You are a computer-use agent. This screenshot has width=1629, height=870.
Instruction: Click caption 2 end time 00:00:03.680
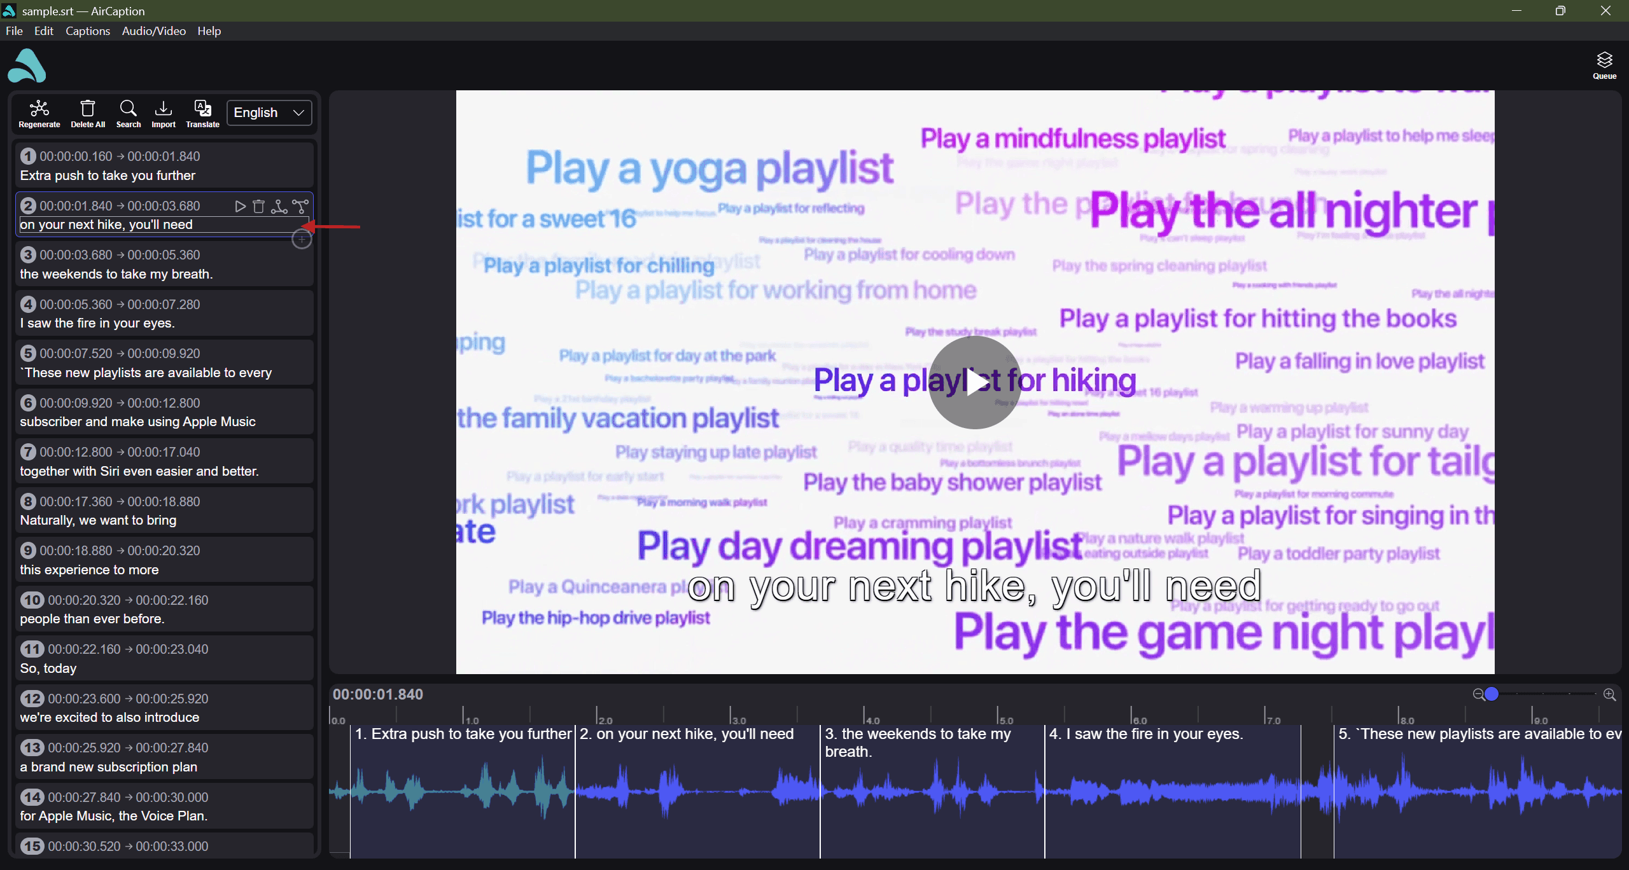click(x=164, y=206)
